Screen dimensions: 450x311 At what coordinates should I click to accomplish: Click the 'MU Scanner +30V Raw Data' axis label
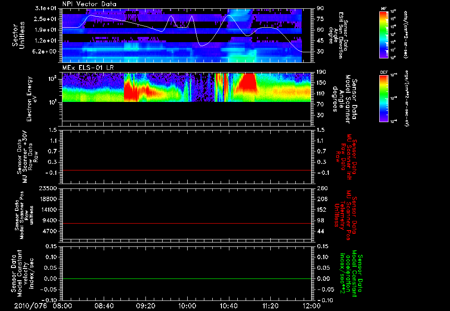[x=27, y=157]
